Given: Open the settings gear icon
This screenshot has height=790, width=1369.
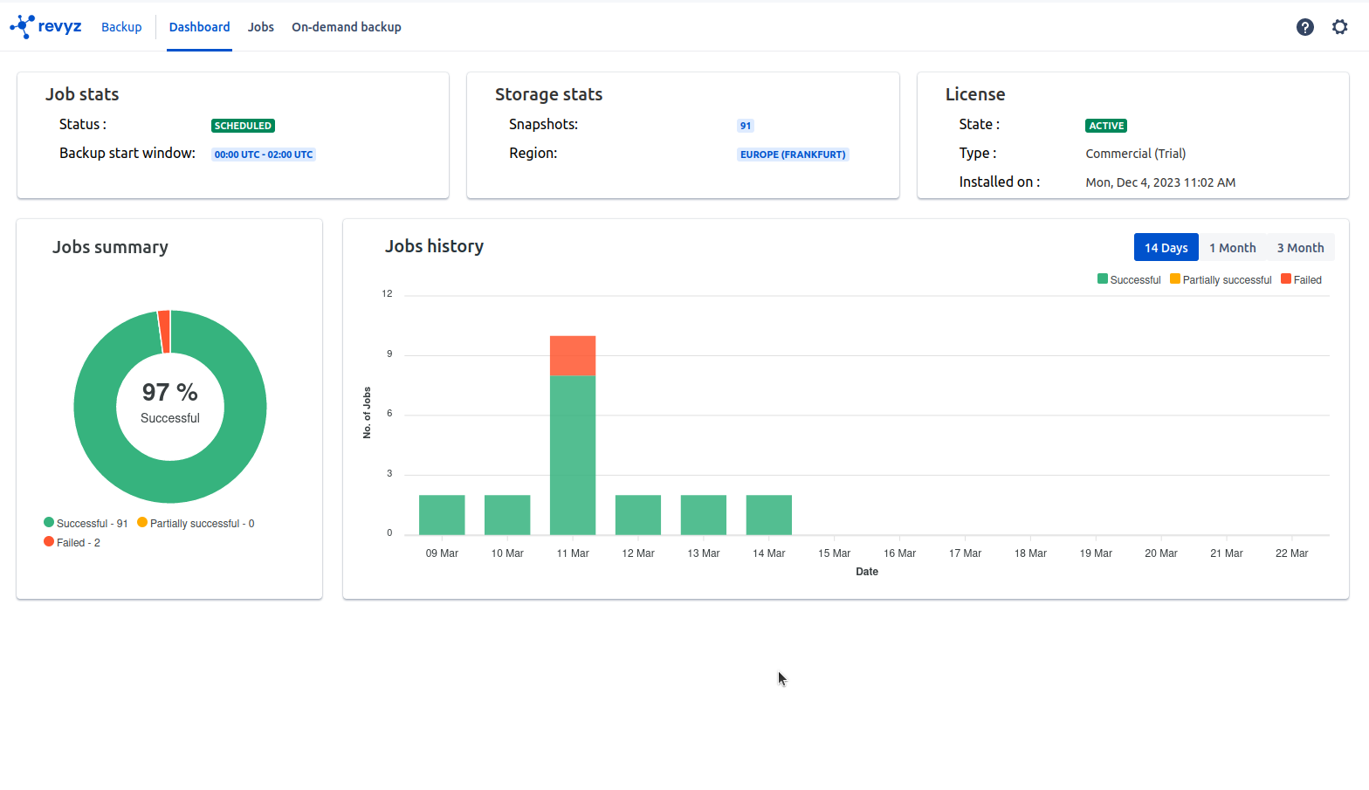Looking at the screenshot, I should pyautogui.click(x=1339, y=27).
